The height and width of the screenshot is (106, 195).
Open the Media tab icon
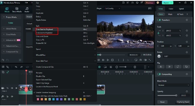click(x=7, y=8)
